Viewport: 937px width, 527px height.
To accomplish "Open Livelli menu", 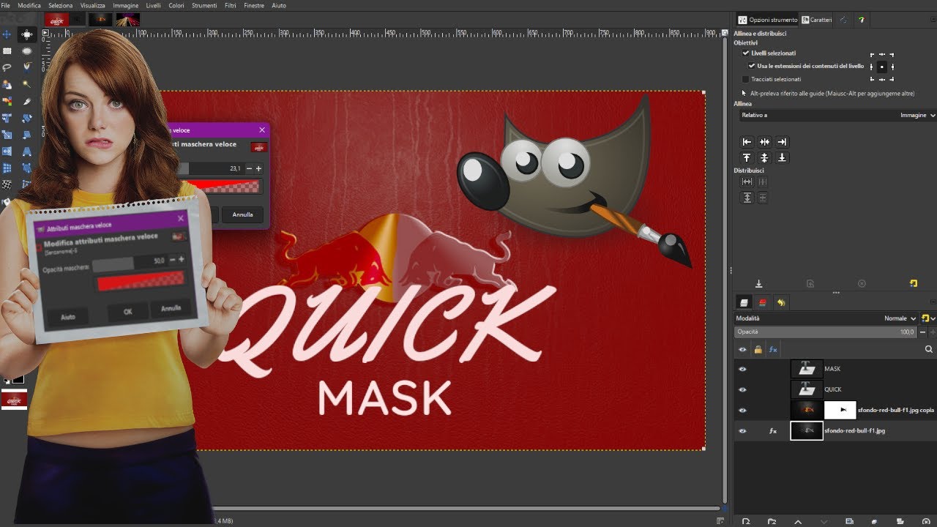I will [154, 5].
